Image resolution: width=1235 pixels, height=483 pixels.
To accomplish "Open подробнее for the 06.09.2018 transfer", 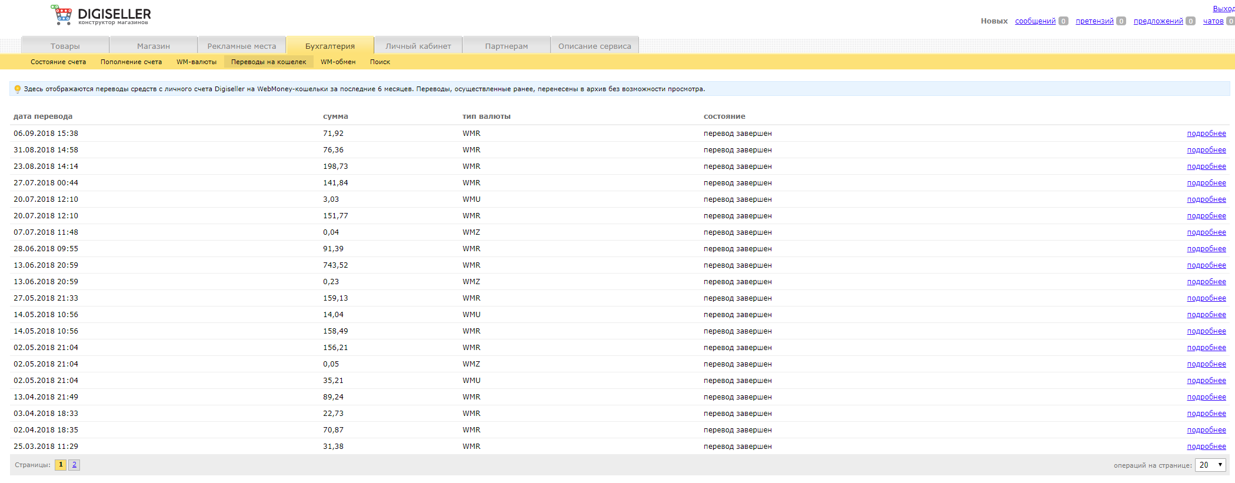I will coord(1206,134).
